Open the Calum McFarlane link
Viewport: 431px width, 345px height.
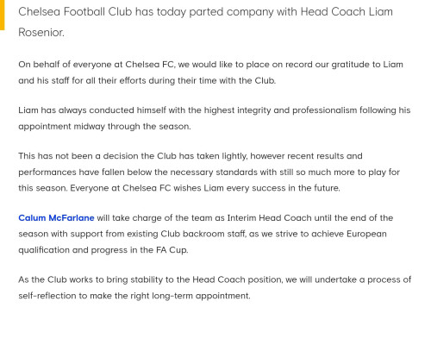pyautogui.click(x=56, y=218)
